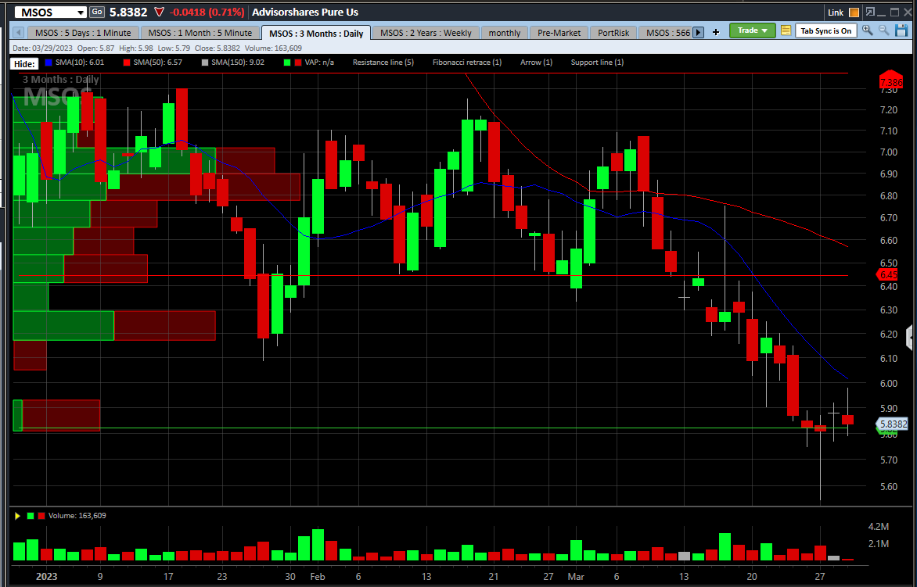This screenshot has width=917, height=587.
Task: Click the zoom in magnifier icon
Action: 867,30
